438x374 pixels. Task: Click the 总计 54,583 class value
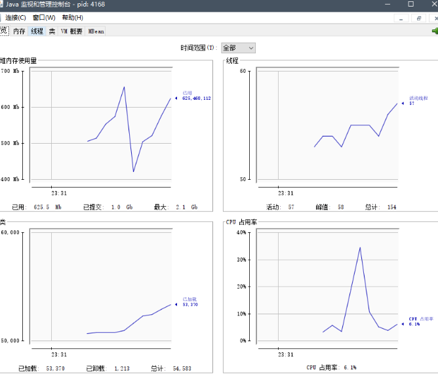click(x=171, y=368)
